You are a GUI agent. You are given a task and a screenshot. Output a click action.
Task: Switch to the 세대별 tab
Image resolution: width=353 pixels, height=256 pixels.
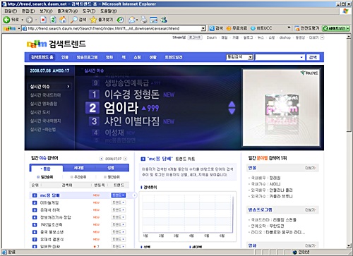[79, 168]
